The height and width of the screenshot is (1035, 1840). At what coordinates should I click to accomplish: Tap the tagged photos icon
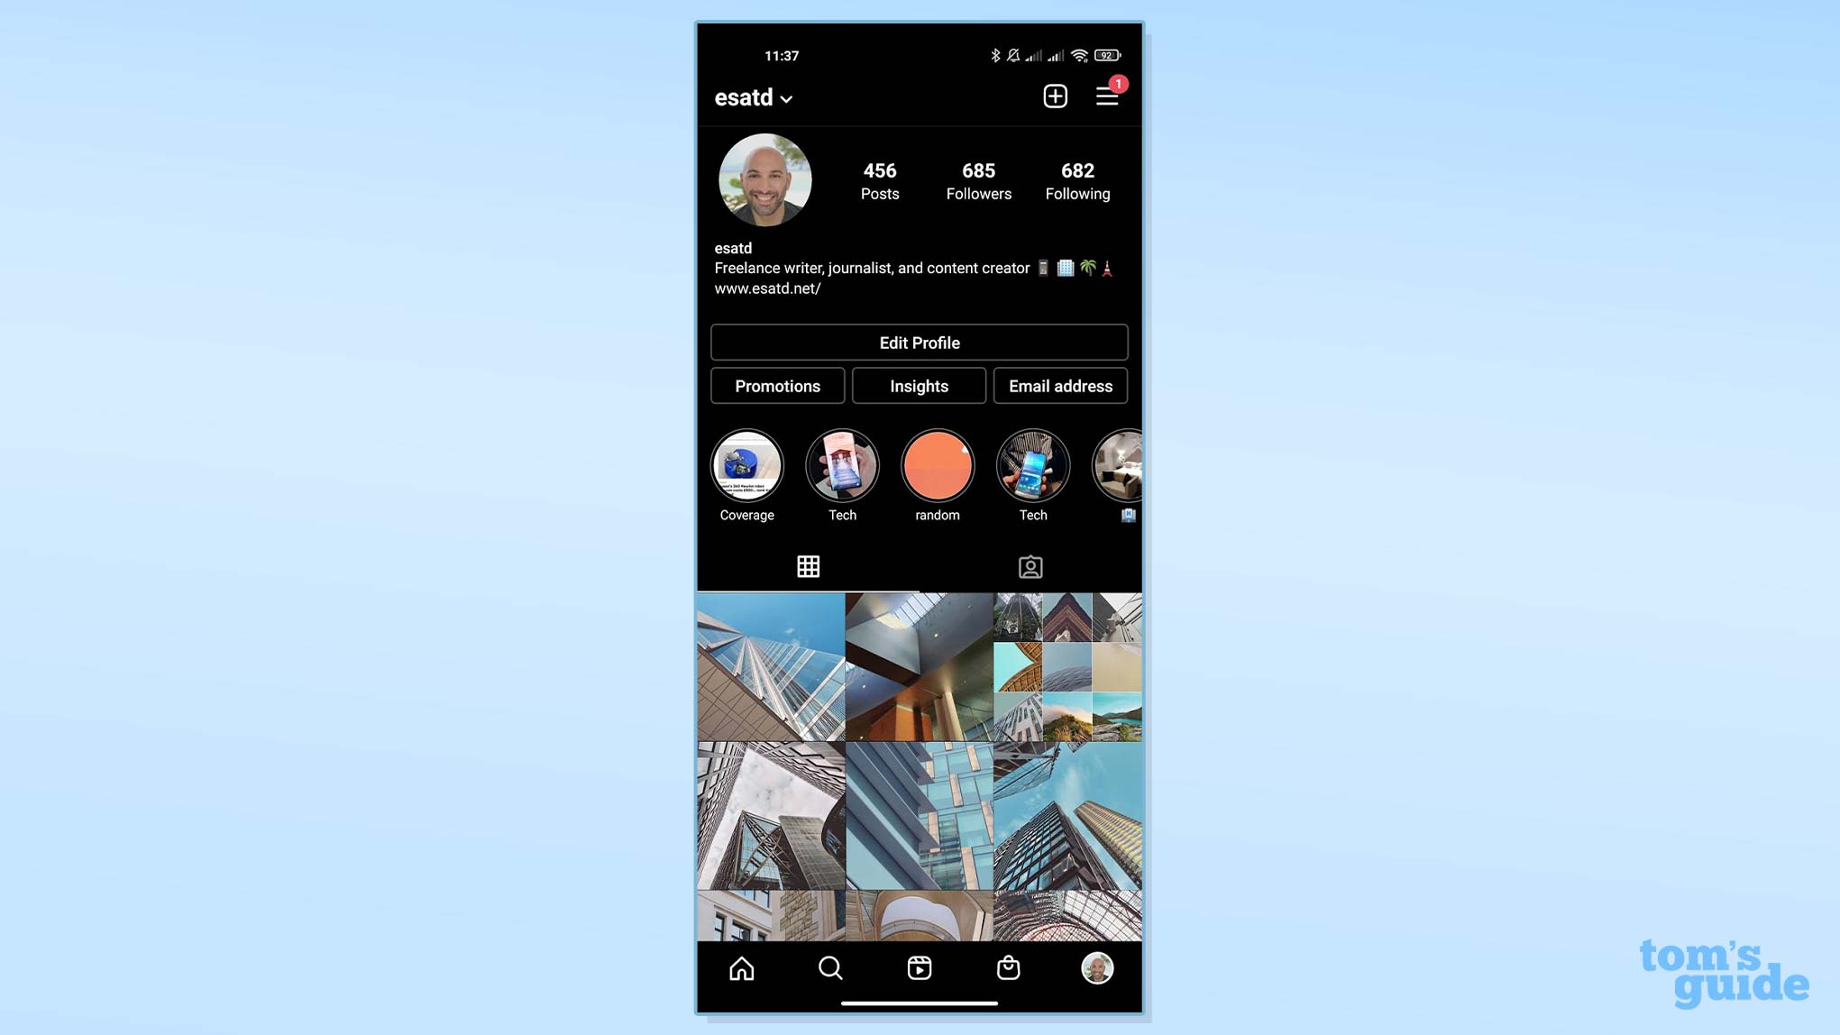[1030, 566]
